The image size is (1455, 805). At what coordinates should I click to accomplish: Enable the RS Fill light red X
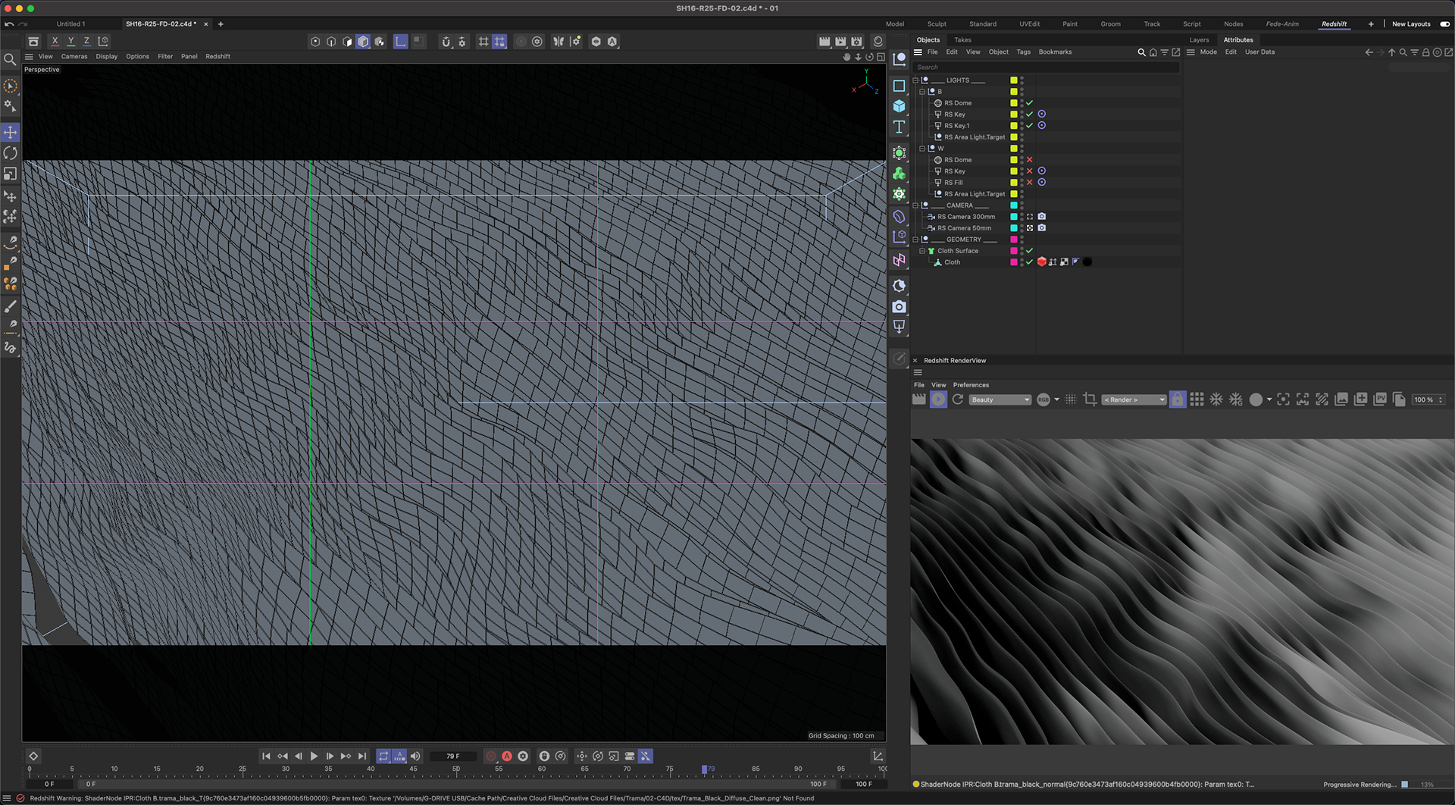(1029, 183)
